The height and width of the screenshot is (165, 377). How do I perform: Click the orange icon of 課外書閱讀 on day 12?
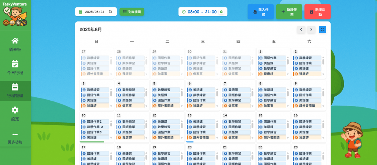click(x=155, y=137)
